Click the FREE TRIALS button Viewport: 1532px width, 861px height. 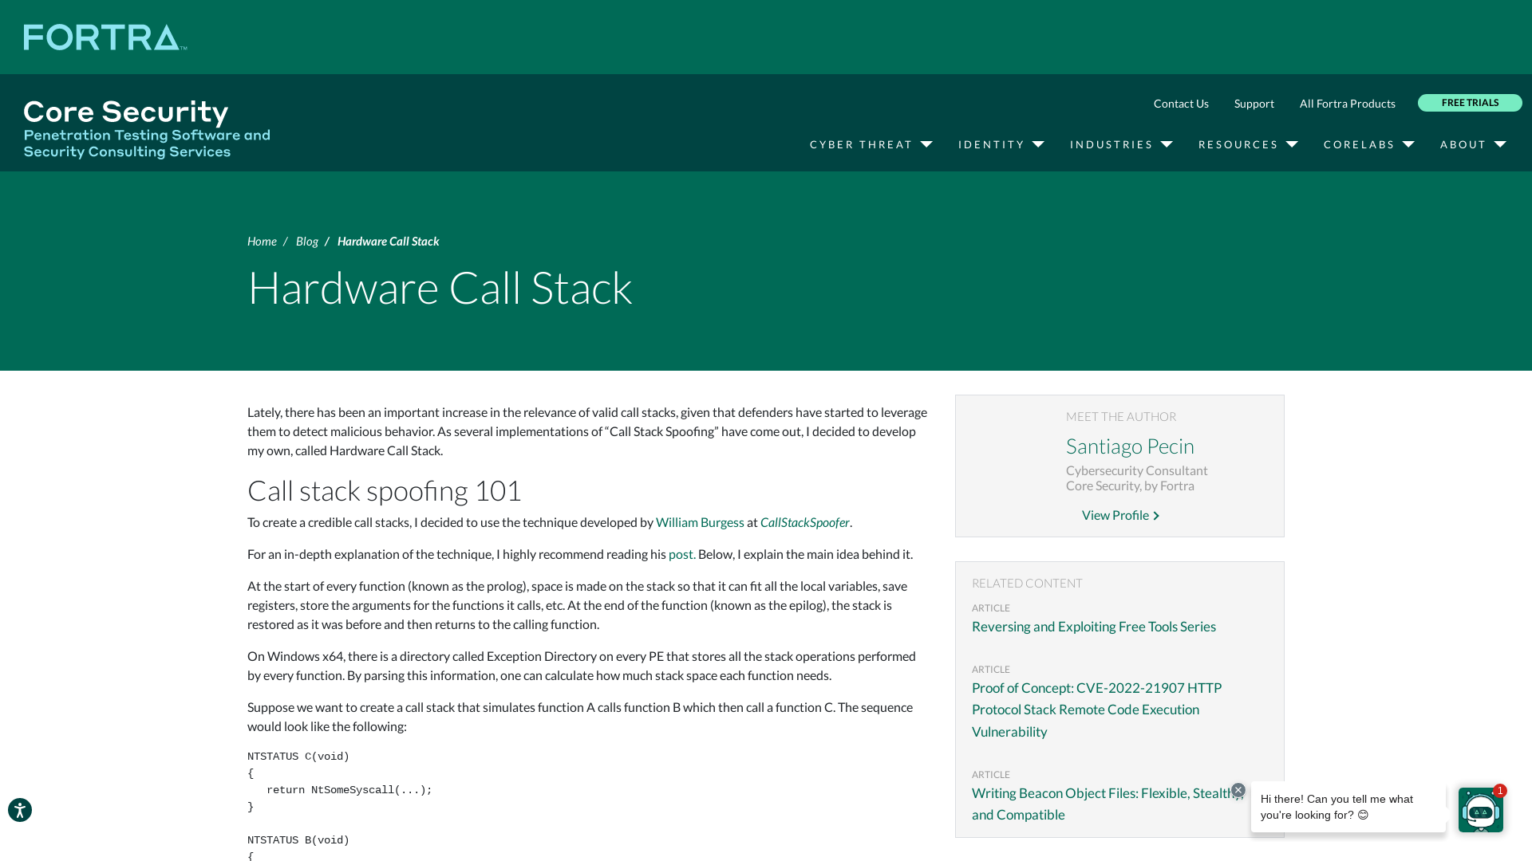click(1469, 102)
